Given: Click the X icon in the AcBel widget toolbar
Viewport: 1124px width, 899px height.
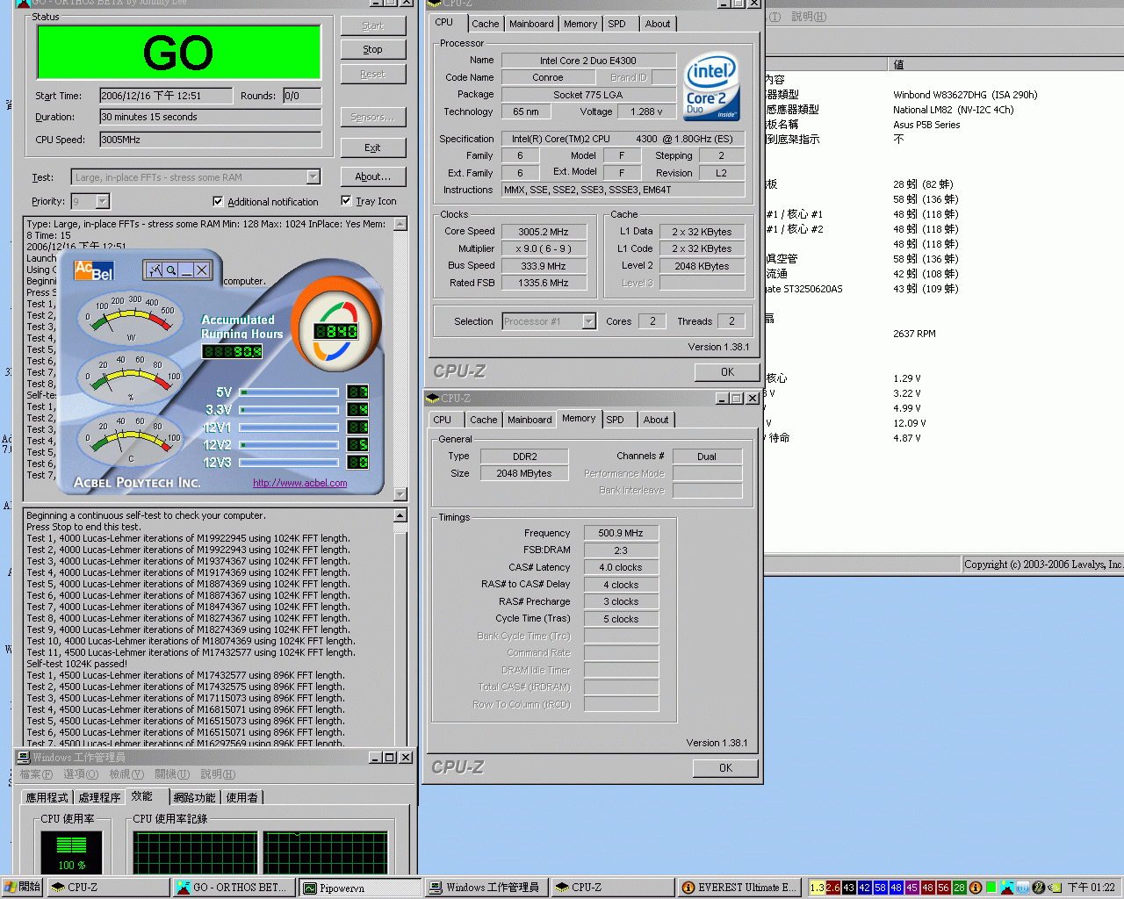Looking at the screenshot, I should pos(202,270).
